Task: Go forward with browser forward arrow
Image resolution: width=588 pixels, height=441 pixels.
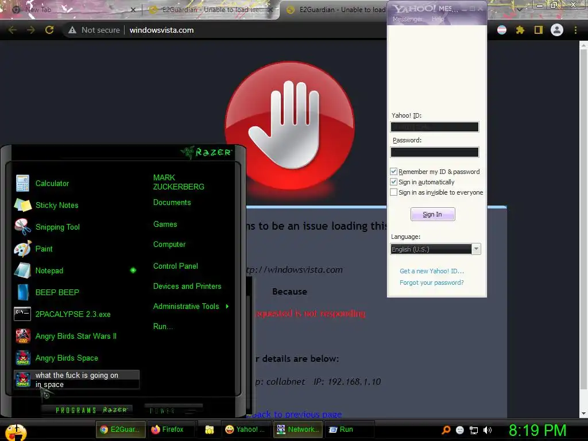Action: pyautogui.click(x=31, y=30)
